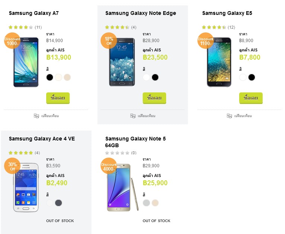Click the Galaxy A7 star rating
Image resolution: width=285 pixels, height=234 pixels.
click(21, 27)
